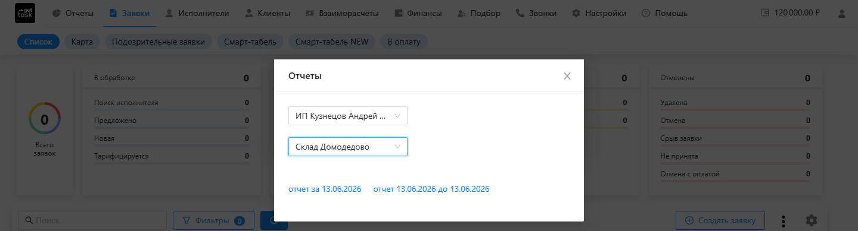Click the 120 000.00 ₽ balance
The width and height of the screenshot is (858, 231).
(791, 13)
